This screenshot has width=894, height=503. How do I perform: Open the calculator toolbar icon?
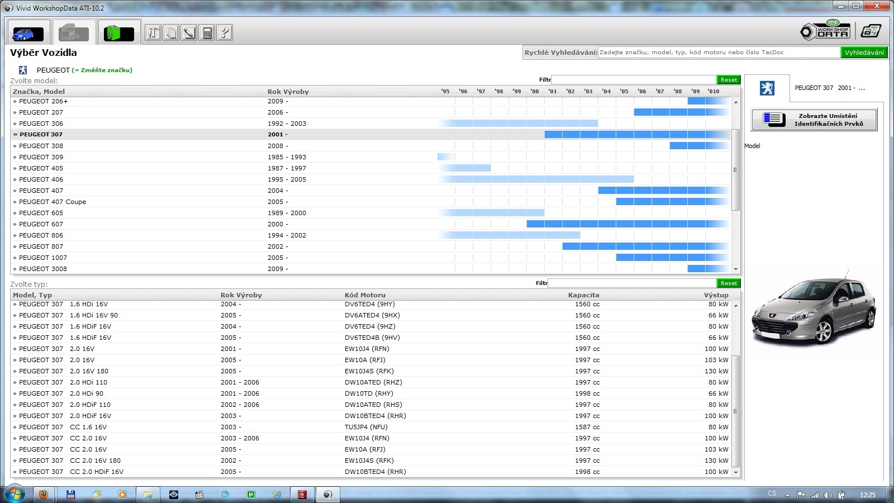pyautogui.click(x=207, y=33)
